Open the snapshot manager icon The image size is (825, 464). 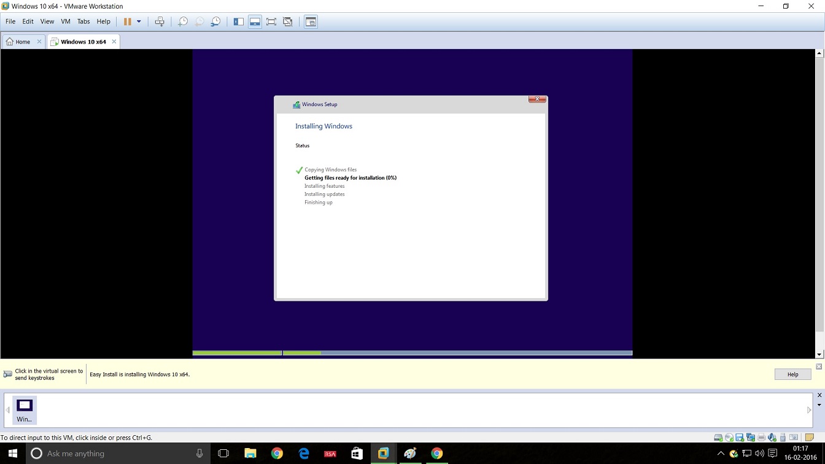click(x=215, y=21)
